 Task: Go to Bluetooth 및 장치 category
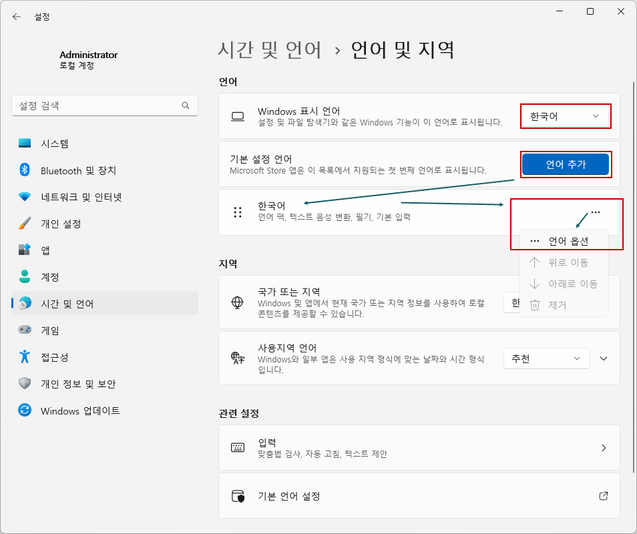pos(105,170)
